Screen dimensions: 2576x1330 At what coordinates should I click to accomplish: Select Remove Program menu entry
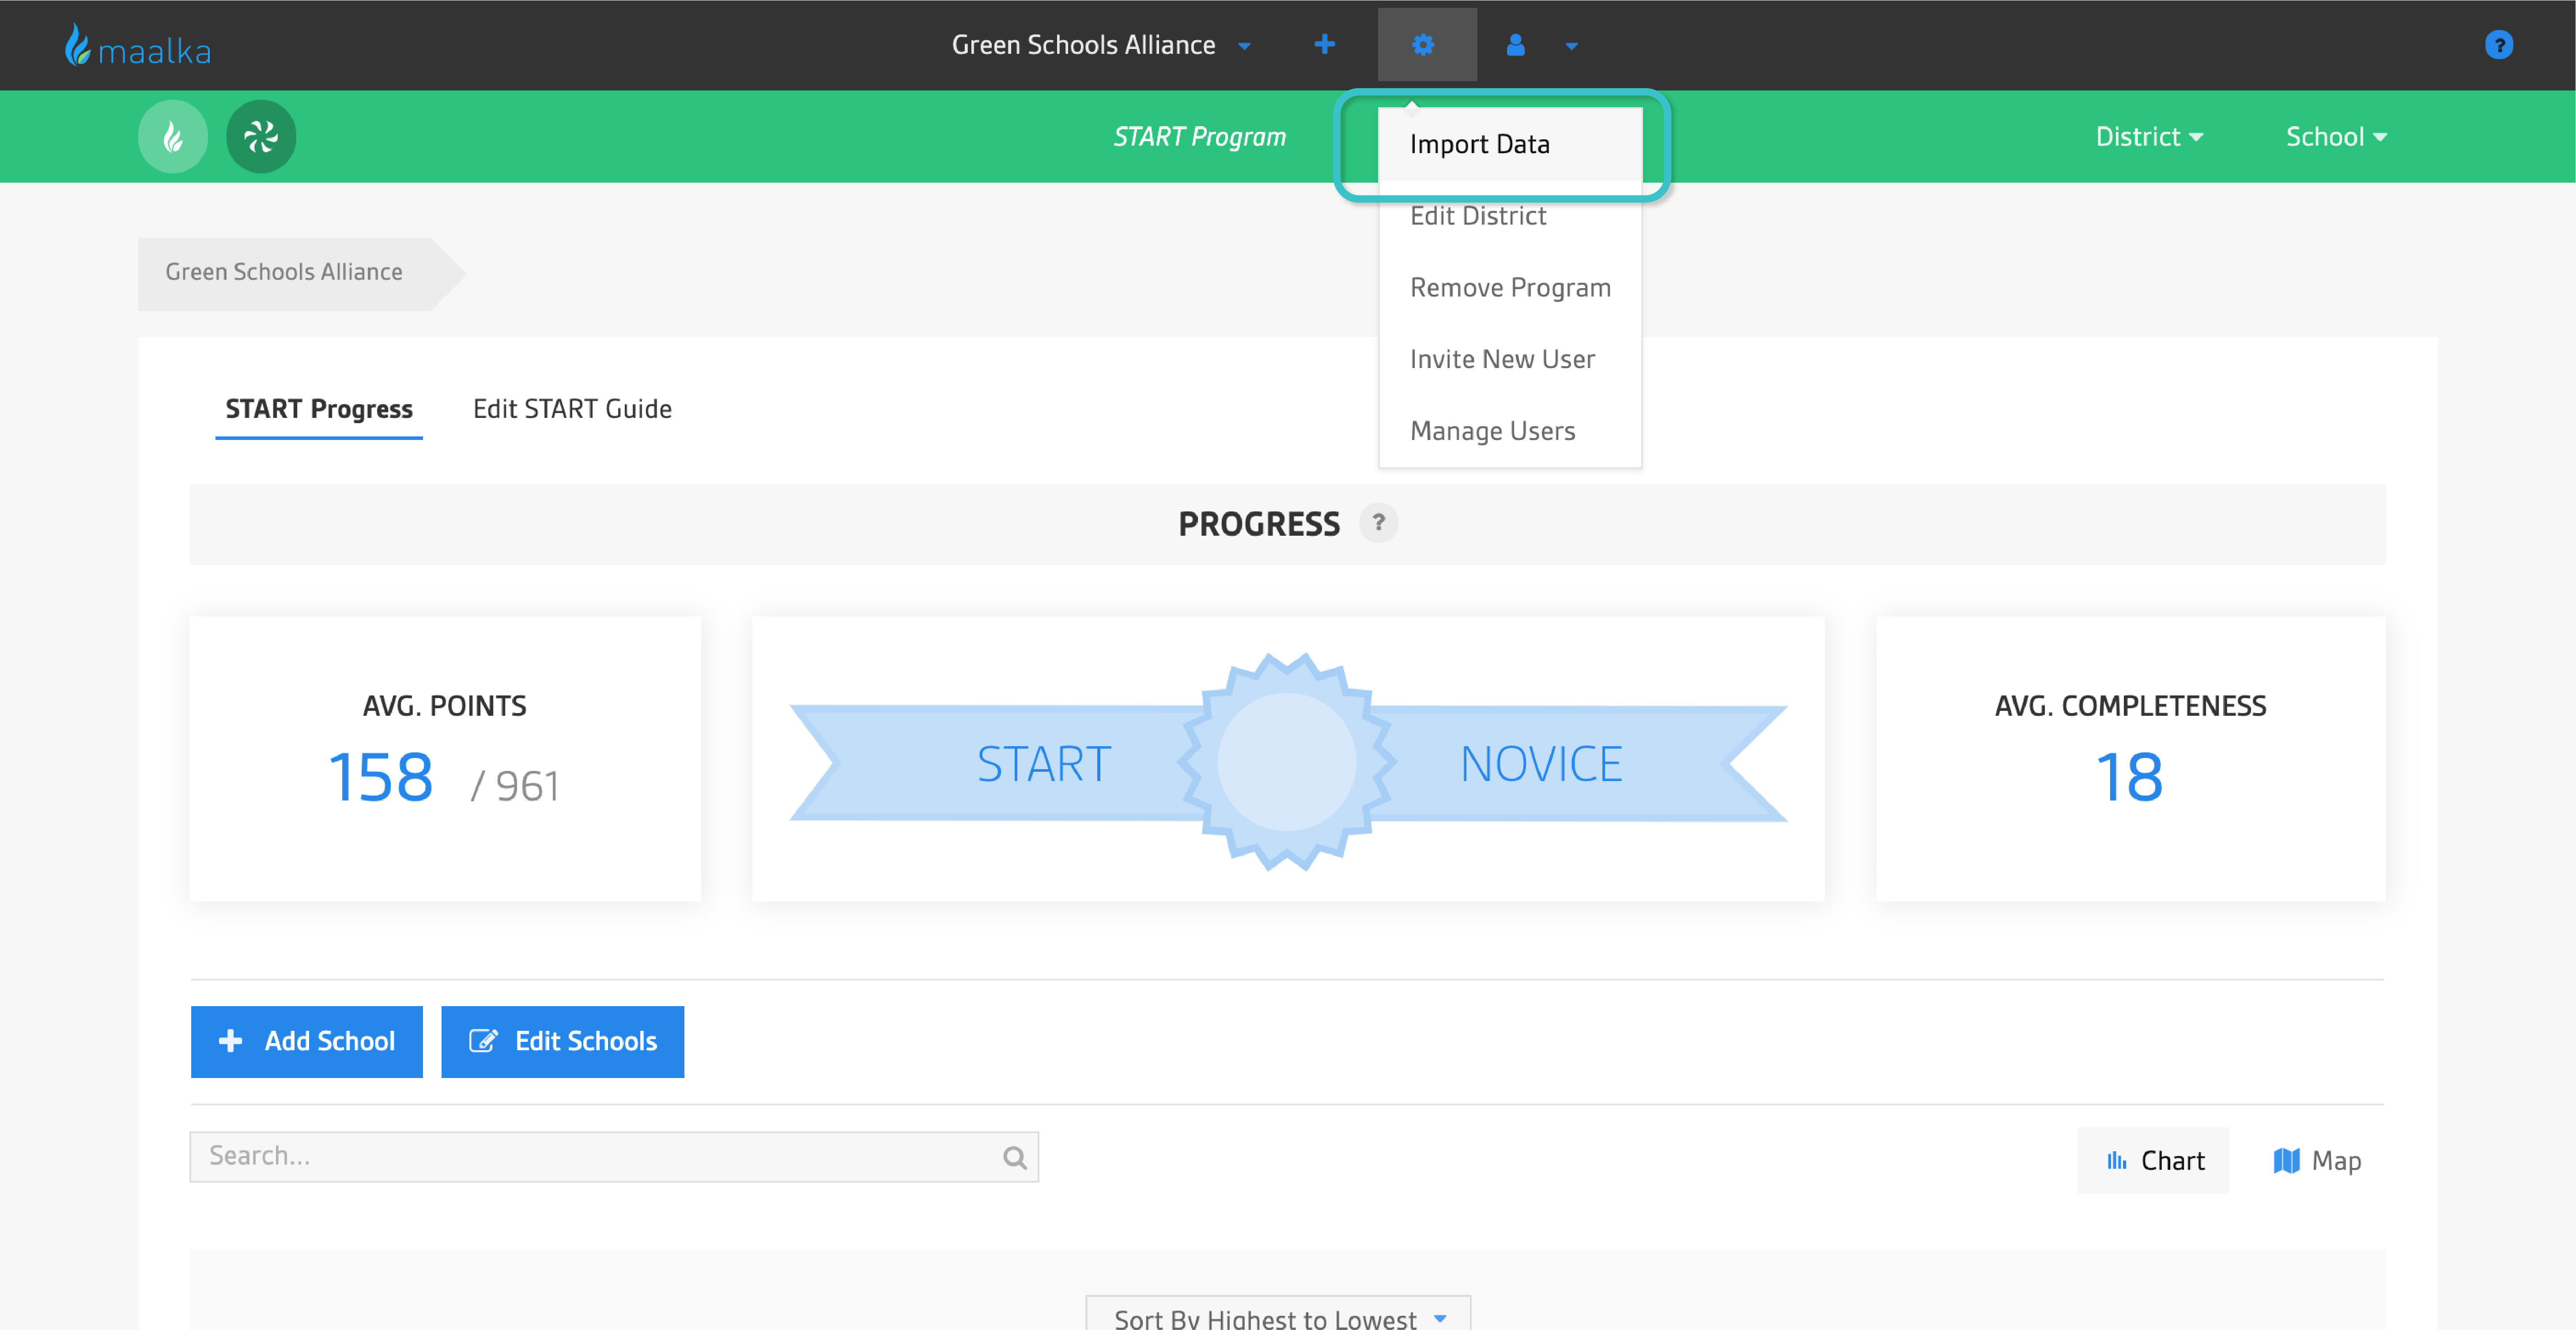pyautogui.click(x=1510, y=288)
